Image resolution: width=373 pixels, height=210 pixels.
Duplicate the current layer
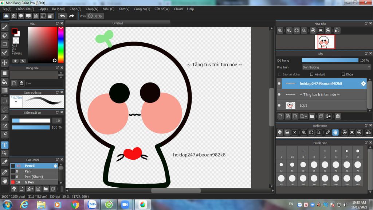pyautogui.click(x=321, y=116)
